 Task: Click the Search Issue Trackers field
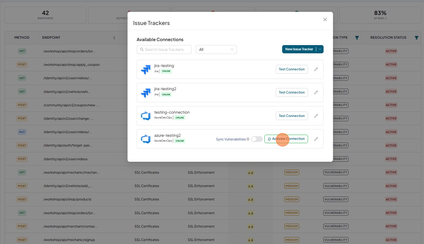(164, 49)
